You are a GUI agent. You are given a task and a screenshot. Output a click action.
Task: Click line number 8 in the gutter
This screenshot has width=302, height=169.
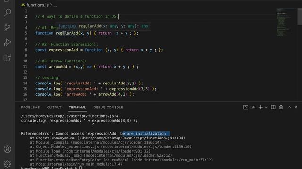click(26, 50)
